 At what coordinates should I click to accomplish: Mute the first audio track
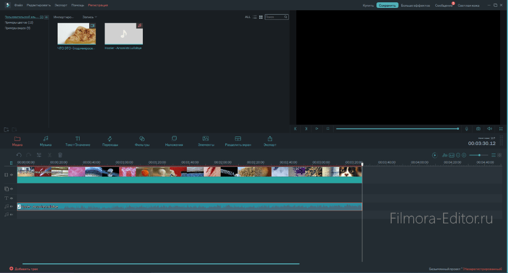11,206
